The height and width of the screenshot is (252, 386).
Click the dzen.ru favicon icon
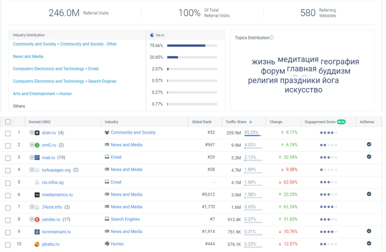point(37,133)
